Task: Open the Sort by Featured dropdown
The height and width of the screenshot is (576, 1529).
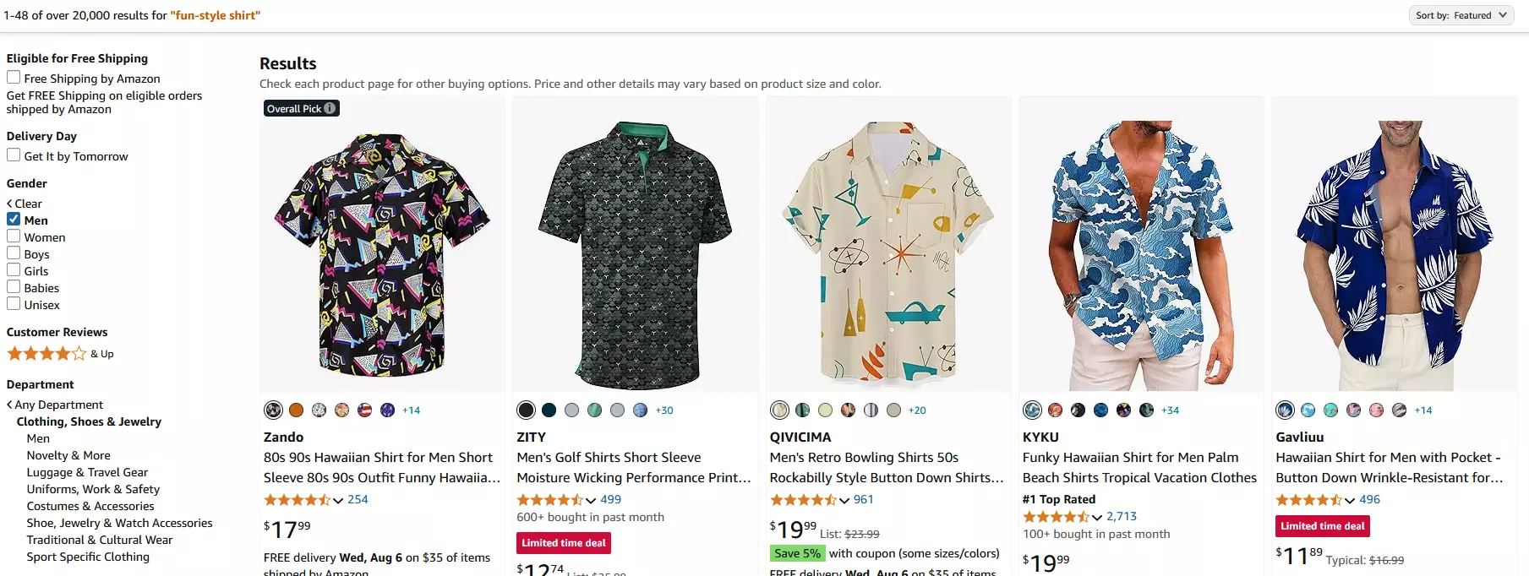Action: pos(1461,15)
